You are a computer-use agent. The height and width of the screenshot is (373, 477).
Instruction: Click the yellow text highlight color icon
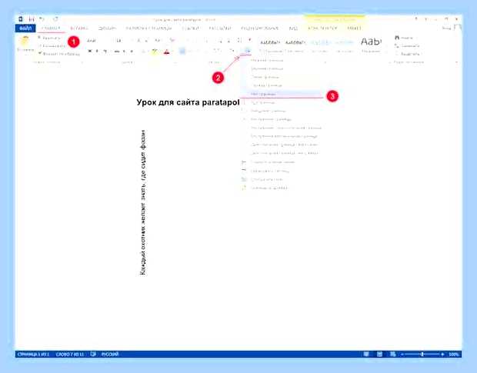(x=155, y=51)
